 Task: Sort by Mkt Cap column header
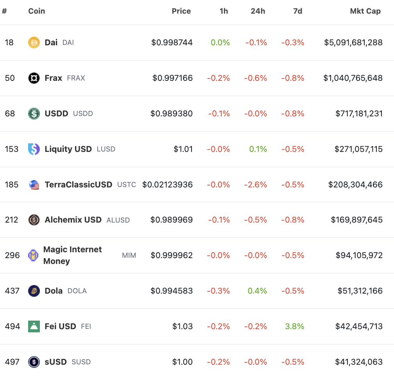(365, 11)
